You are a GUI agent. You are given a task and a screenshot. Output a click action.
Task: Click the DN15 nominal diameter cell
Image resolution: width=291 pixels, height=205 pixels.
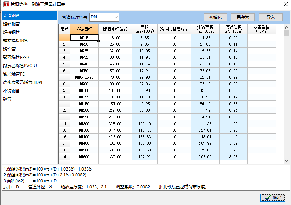tap(84, 38)
